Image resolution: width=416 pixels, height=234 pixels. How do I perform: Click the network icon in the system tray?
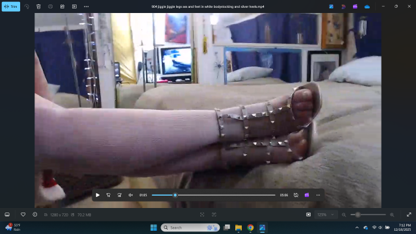[x=374, y=227]
